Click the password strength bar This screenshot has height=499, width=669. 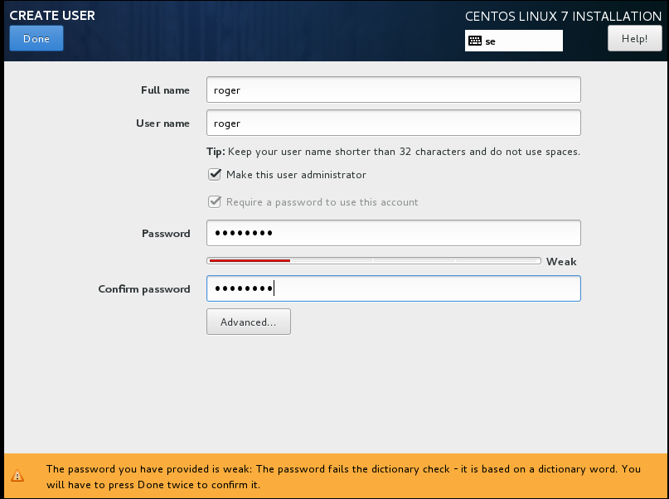374,260
